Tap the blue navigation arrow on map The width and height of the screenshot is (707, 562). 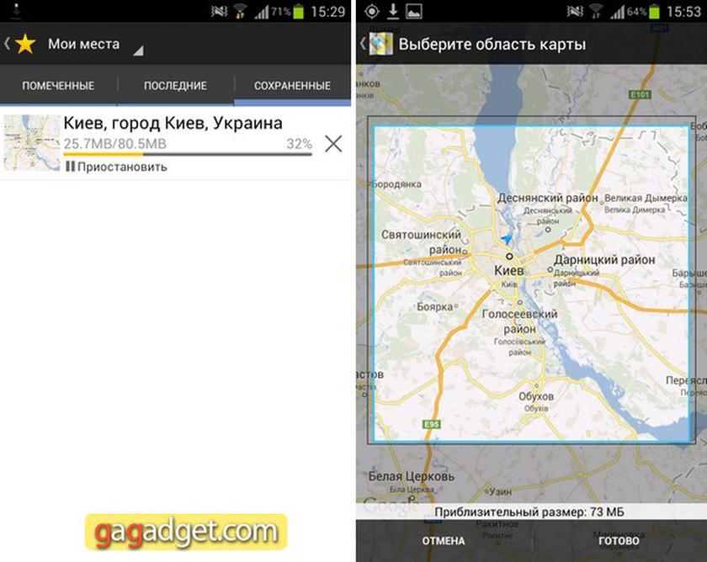(507, 240)
